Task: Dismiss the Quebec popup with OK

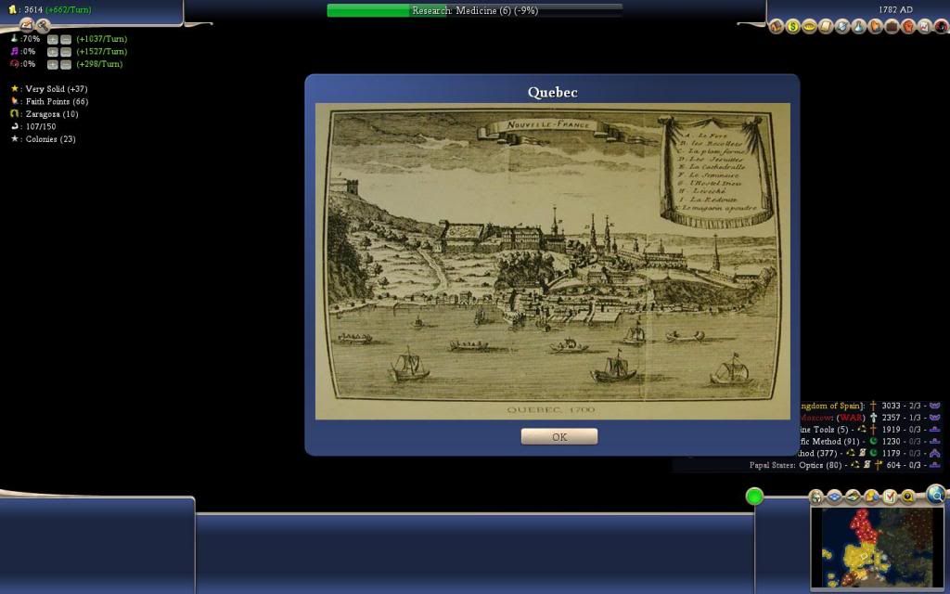Action: tap(558, 435)
